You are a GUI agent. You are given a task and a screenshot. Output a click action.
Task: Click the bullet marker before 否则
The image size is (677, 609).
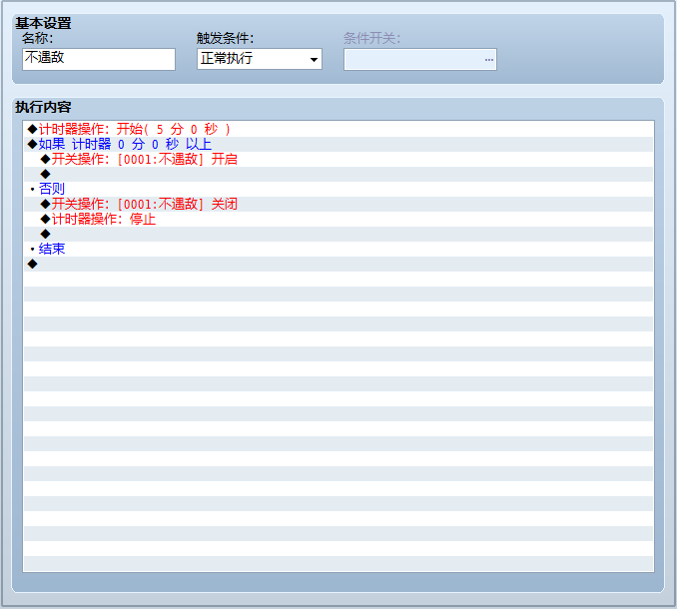click(x=32, y=189)
